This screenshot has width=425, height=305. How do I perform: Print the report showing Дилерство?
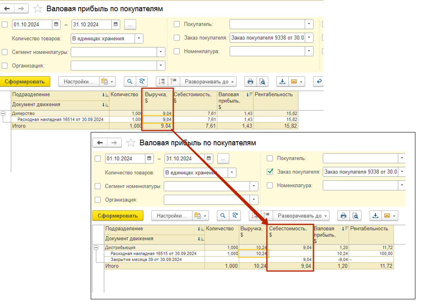(x=250, y=81)
